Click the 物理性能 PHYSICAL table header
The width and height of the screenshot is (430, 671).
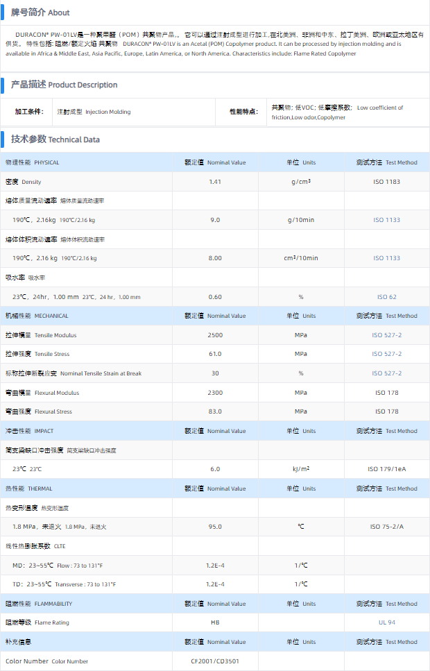tap(33, 162)
